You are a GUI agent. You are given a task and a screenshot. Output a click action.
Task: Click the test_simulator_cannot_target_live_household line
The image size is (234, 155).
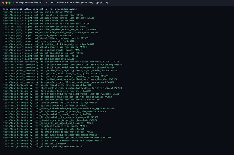pyautogui.click(x=50, y=120)
